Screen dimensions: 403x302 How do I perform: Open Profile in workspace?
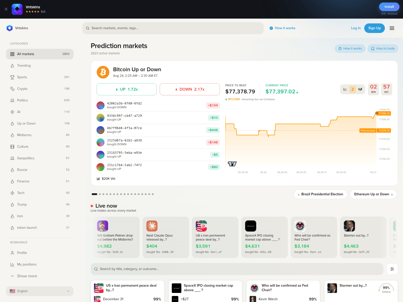pyautogui.click(x=40, y=253)
